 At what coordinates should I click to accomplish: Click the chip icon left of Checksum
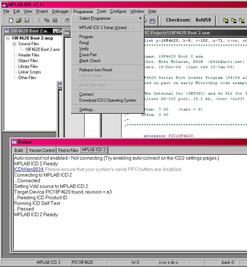point(152,20)
